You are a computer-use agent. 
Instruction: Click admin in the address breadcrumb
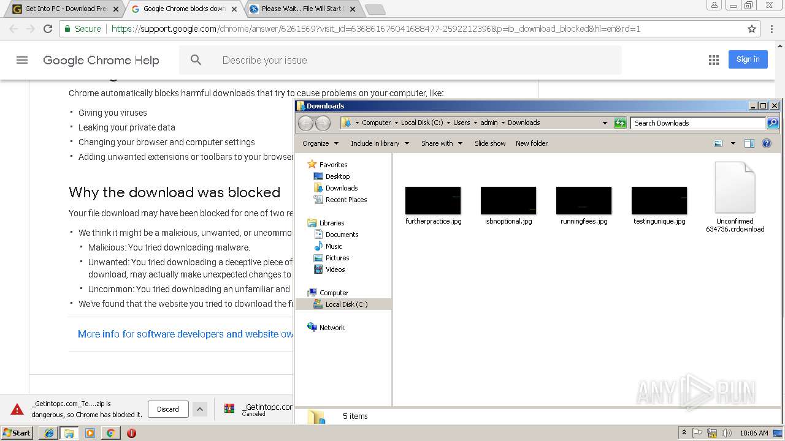click(x=489, y=123)
